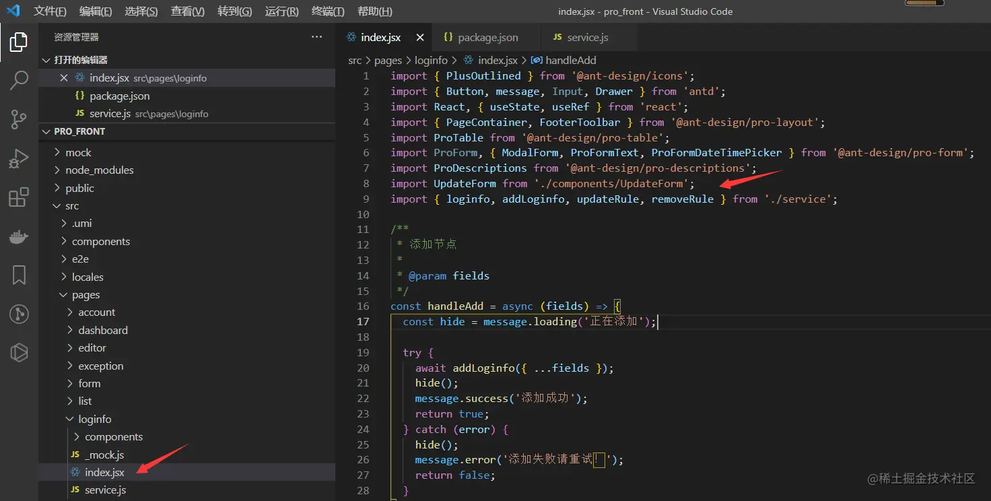
Task: Open the 帮助(H) menu
Action: (375, 11)
